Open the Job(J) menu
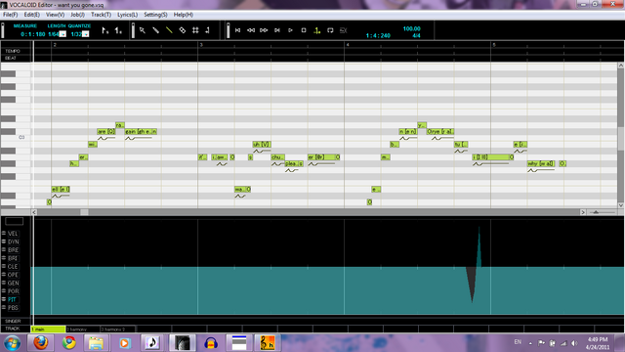The image size is (625, 352). tap(77, 15)
